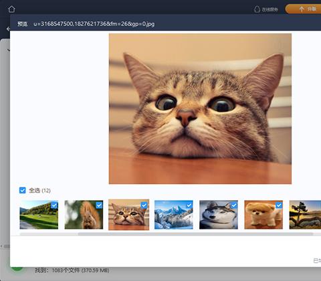Uncheck the husky dog thumbnail checkbox
This screenshot has height=281, width=321.
(234, 205)
